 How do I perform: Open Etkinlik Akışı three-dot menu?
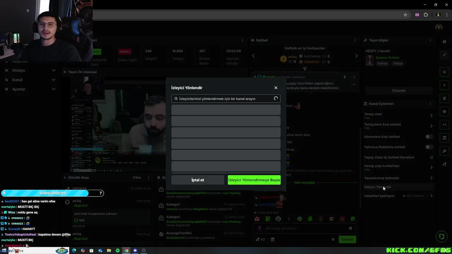[148, 178]
